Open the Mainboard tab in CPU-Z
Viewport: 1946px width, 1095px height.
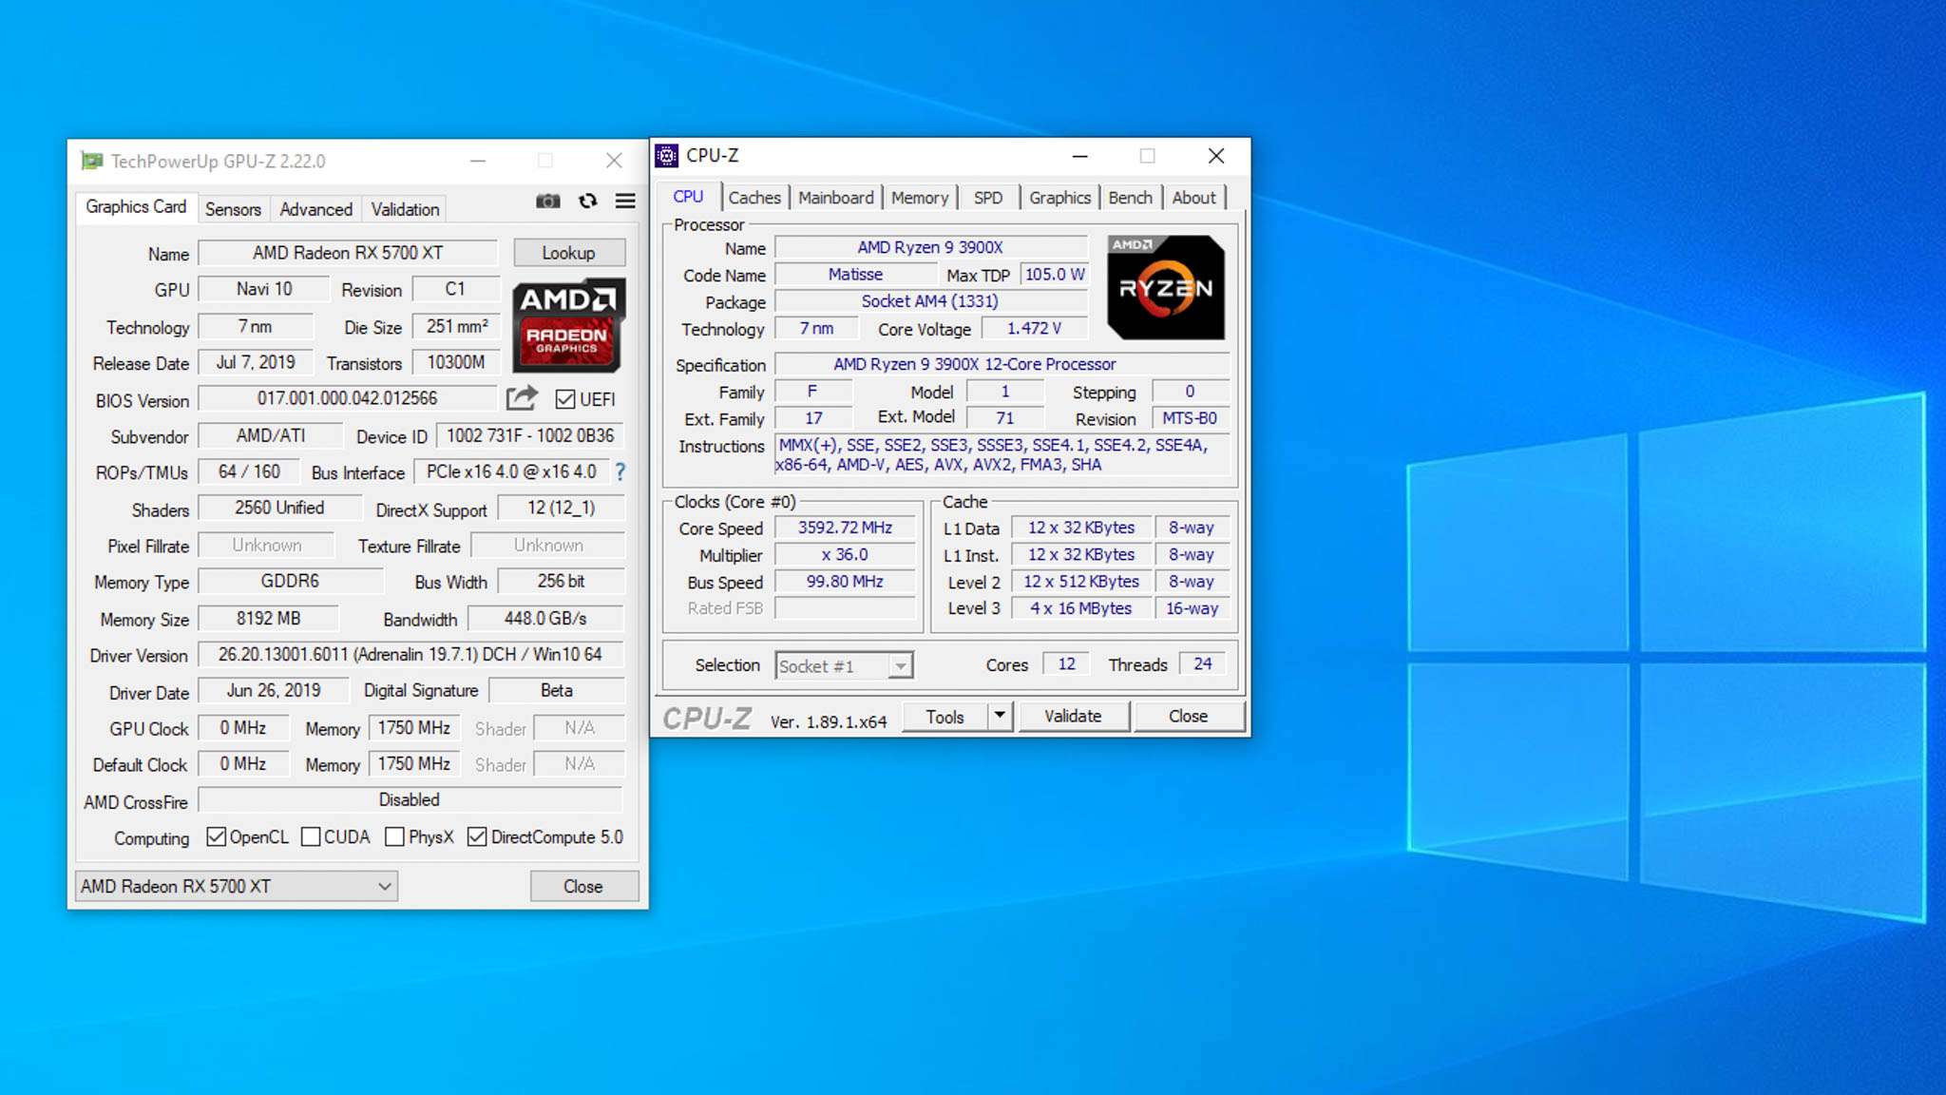coord(835,198)
